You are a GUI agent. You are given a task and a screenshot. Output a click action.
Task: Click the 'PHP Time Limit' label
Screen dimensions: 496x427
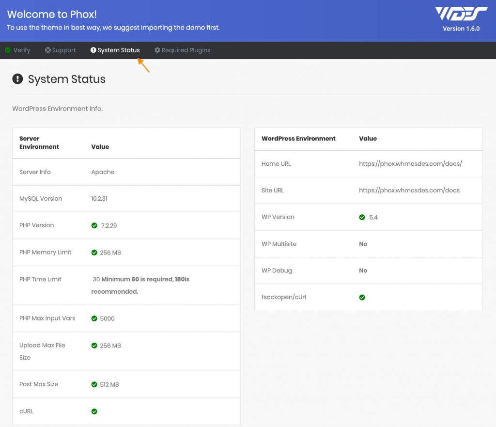point(40,279)
